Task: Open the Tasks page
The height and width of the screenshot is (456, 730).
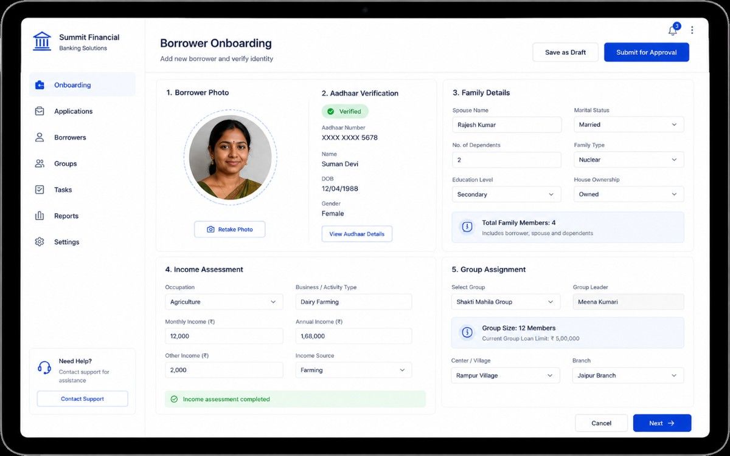Action: click(82, 189)
